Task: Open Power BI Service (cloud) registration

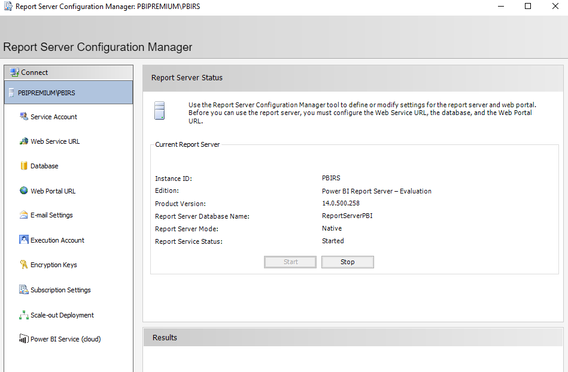Action: coord(62,338)
